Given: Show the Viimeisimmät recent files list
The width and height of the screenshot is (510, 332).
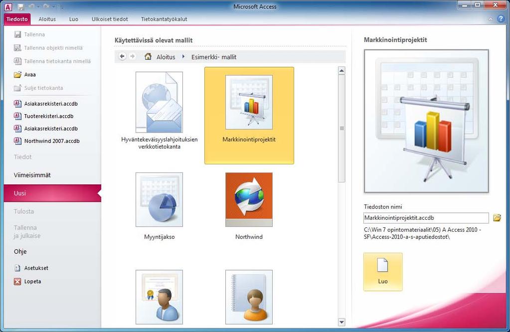Looking at the screenshot, I should (x=32, y=175).
